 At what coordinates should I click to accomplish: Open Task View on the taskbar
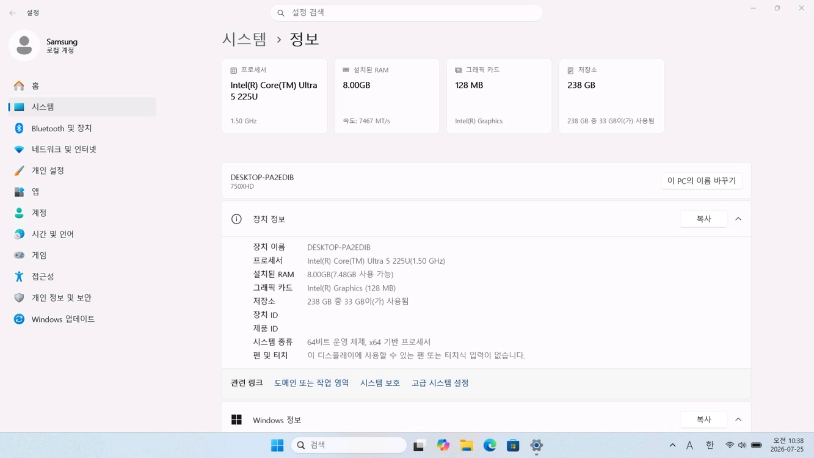419,445
